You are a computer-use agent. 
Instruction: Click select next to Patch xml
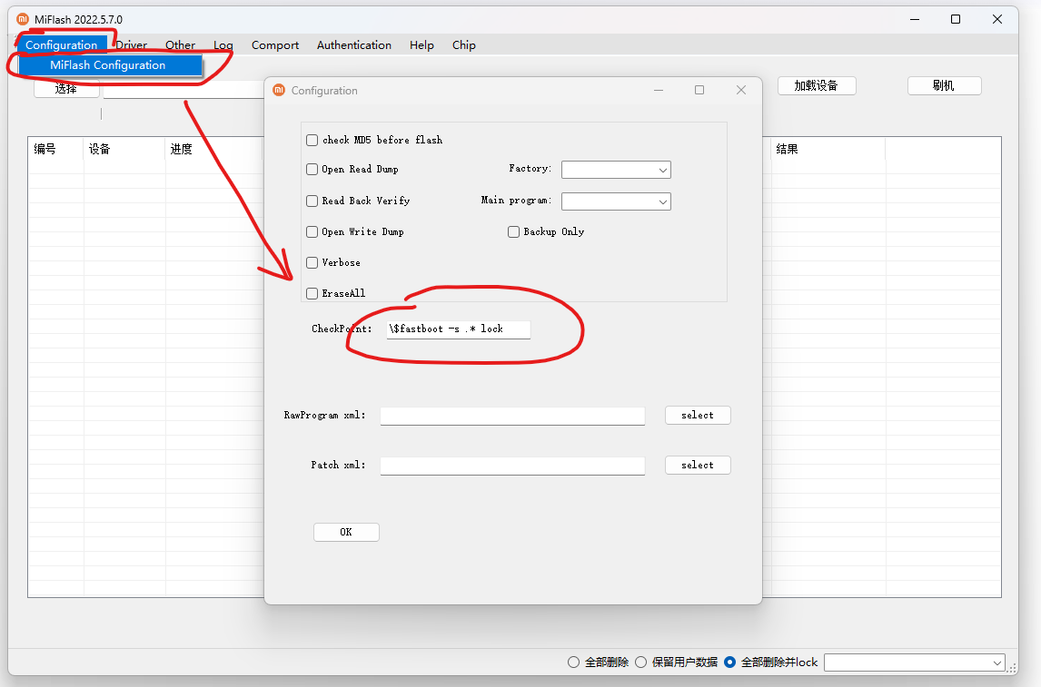pyautogui.click(x=698, y=465)
